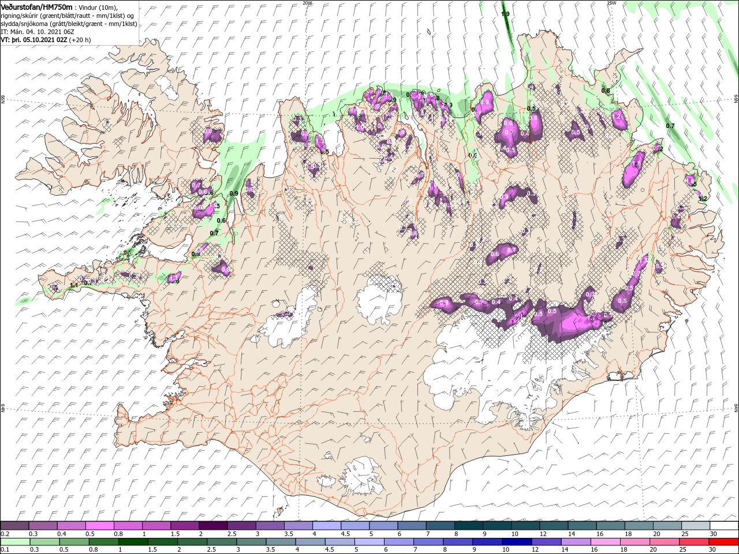
Task: Pick lower legend swatch between 14 and 16
Action: tap(576, 542)
